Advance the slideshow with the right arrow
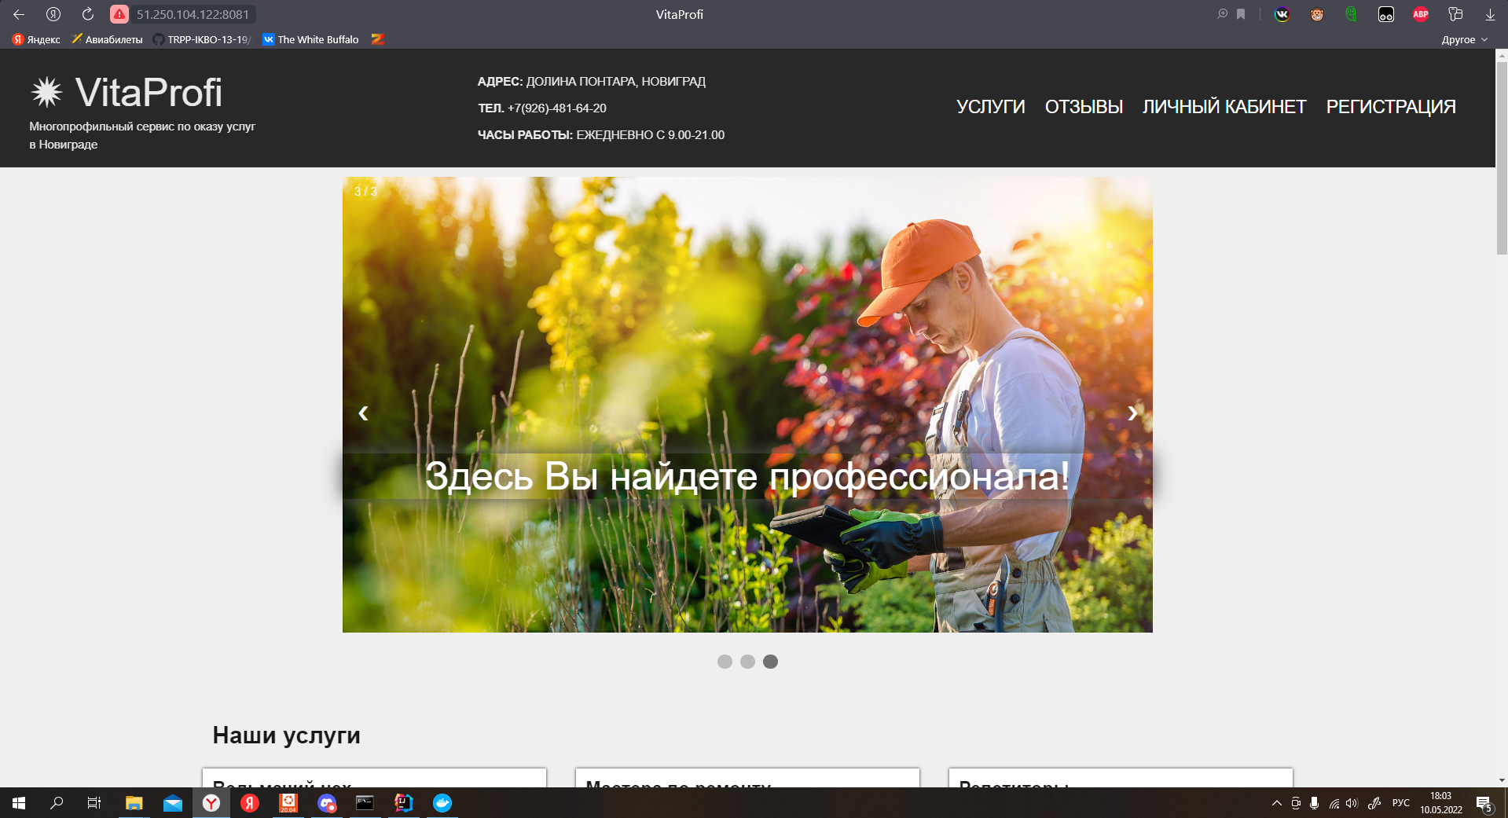 point(1132,413)
